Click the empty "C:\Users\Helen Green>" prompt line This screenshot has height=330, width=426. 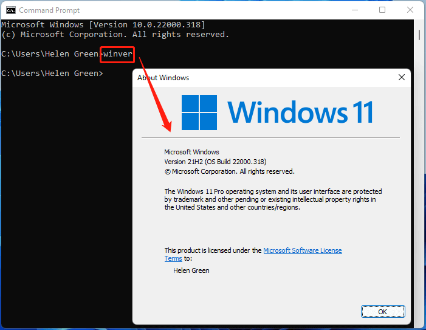[x=52, y=74]
